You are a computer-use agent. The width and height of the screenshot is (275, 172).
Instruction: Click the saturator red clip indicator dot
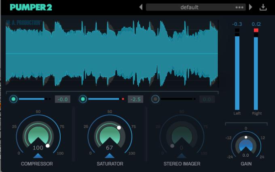tap(123, 99)
